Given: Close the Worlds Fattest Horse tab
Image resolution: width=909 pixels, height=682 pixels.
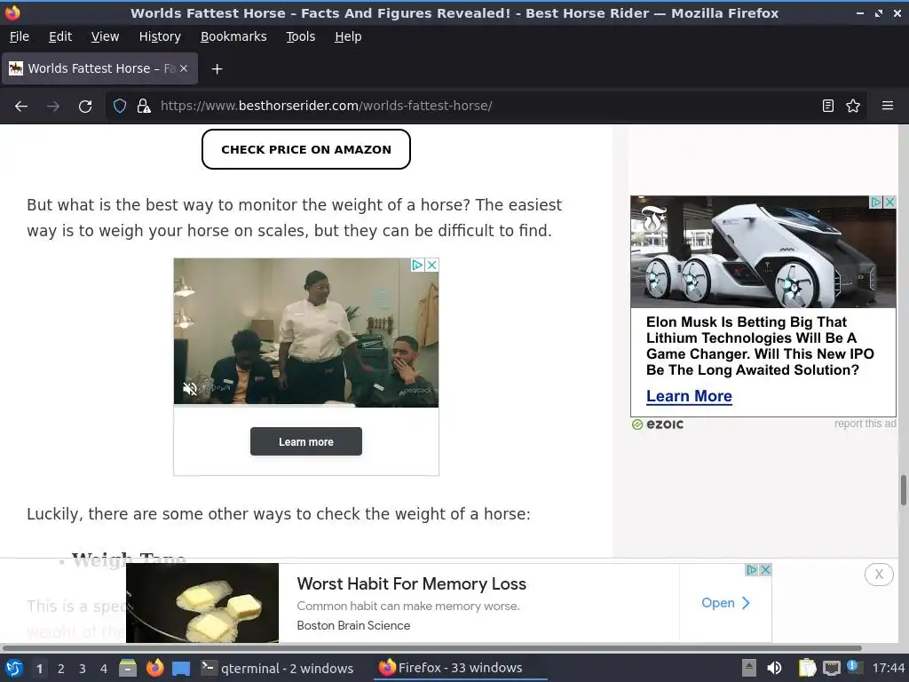Looking at the screenshot, I should click(x=184, y=68).
